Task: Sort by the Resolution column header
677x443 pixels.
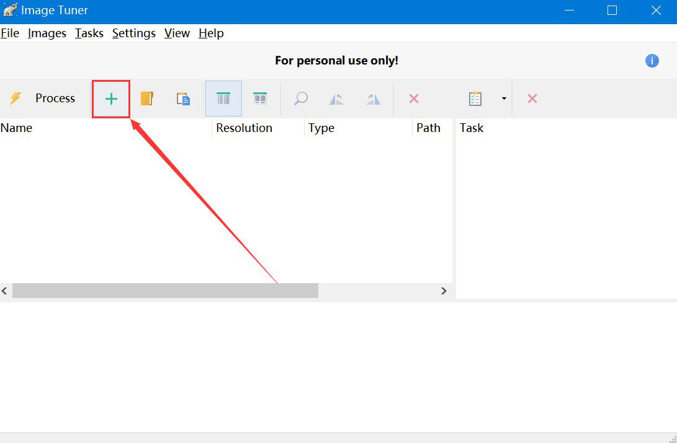Action: click(x=258, y=128)
